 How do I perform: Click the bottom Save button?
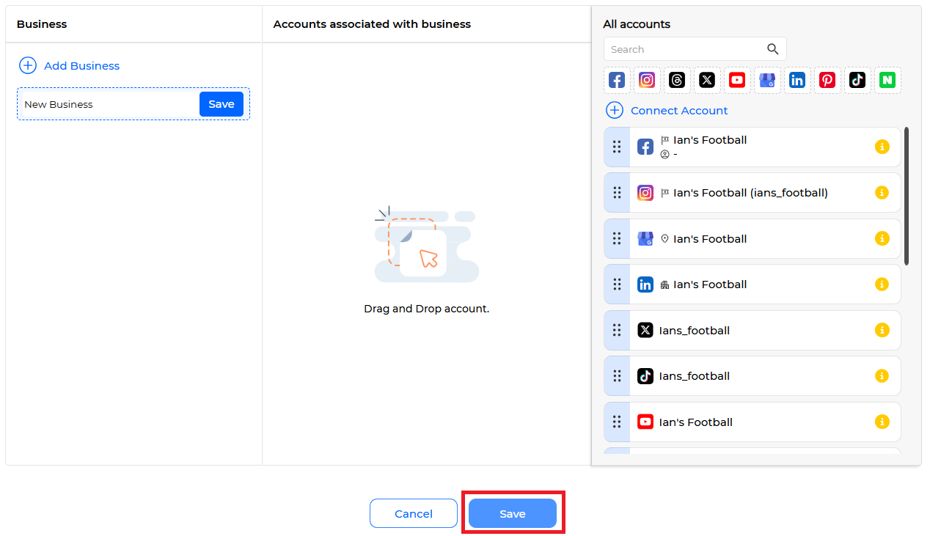tap(513, 513)
